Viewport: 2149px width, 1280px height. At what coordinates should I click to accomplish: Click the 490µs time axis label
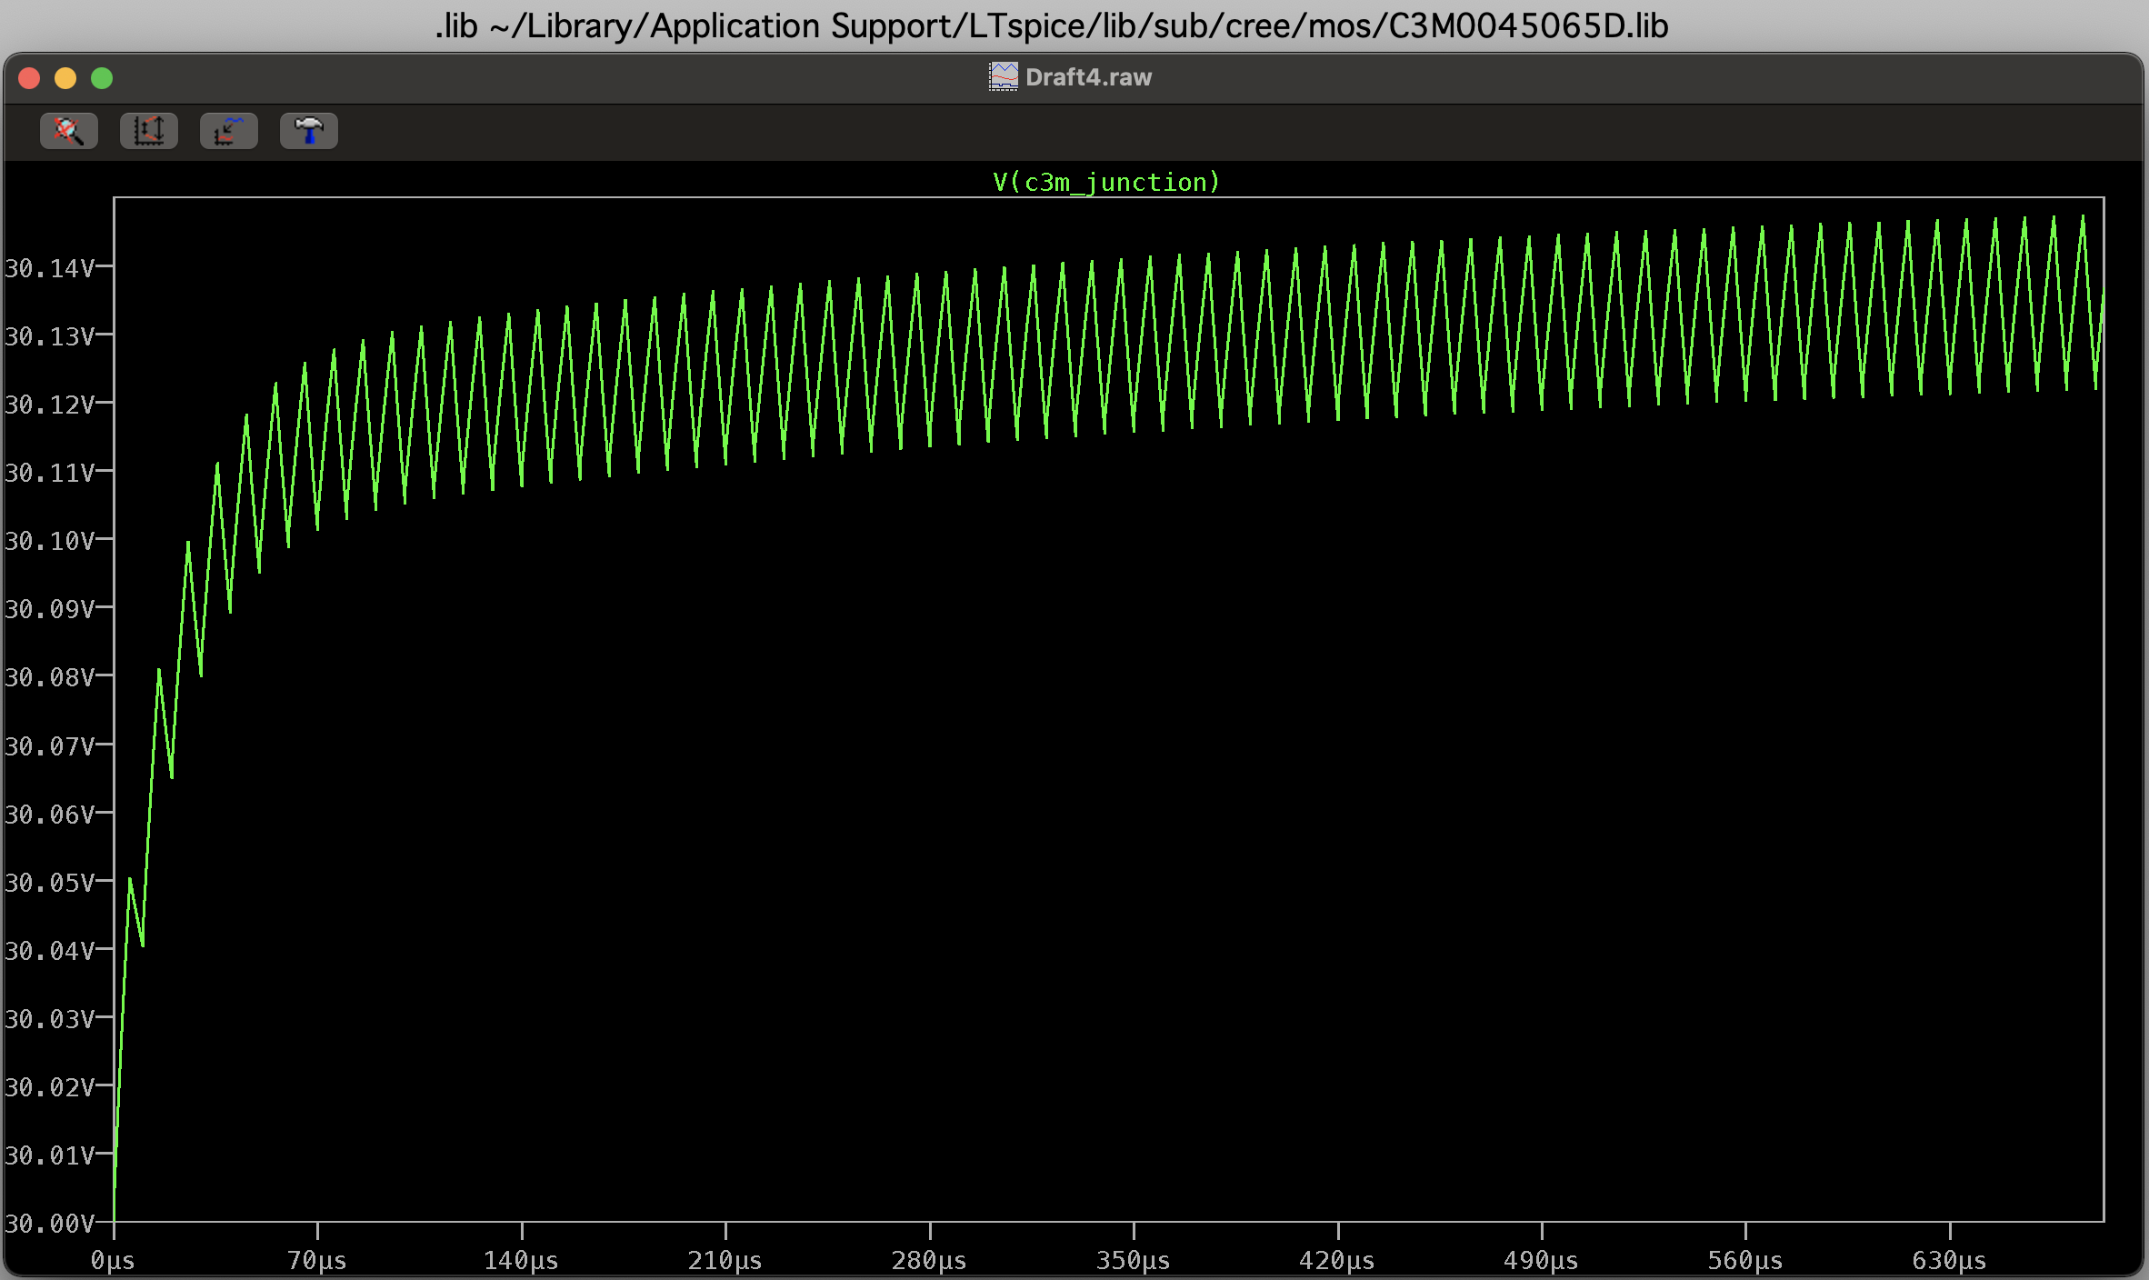point(1541,1261)
